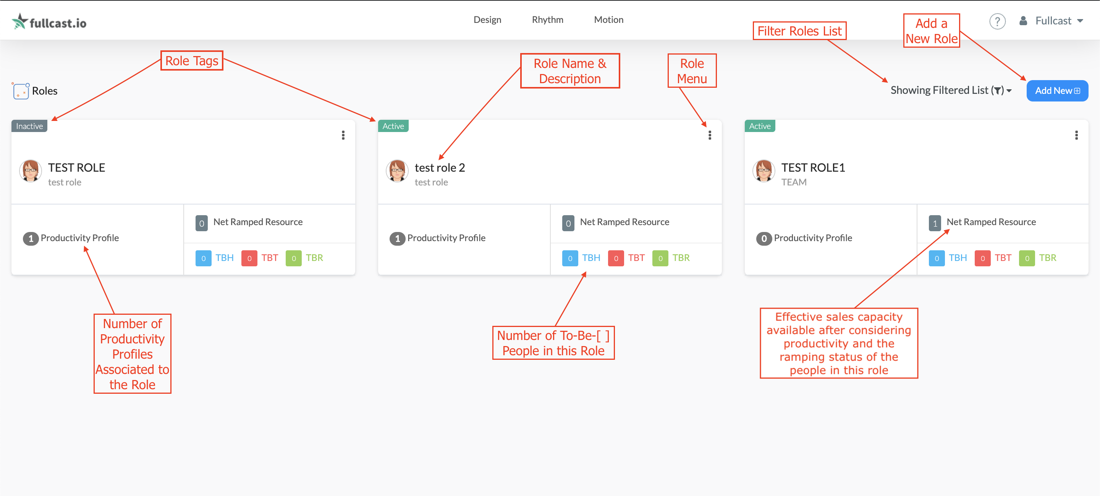
Task: Open the Design menu
Action: click(487, 19)
